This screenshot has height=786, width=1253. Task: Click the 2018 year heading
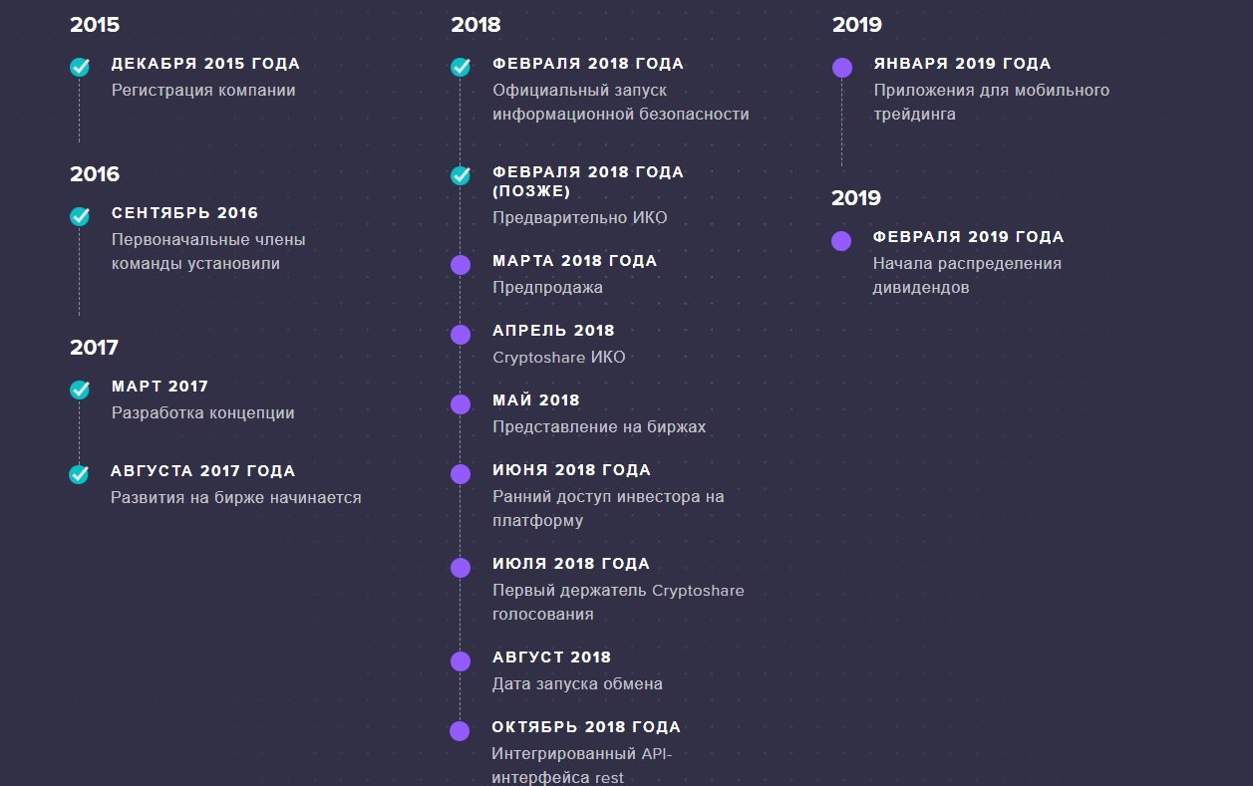coord(475,25)
